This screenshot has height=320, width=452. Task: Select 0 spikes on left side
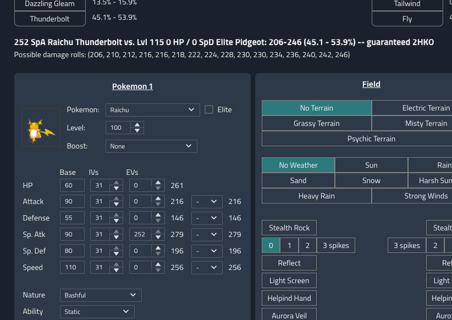pyautogui.click(x=271, y=245)
